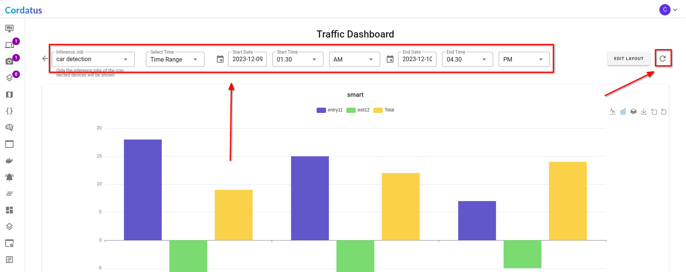This screenshot has height=272, width=686.
Task: Open the dashboard tiles sidebar icon
Action: tap(9, 210)
